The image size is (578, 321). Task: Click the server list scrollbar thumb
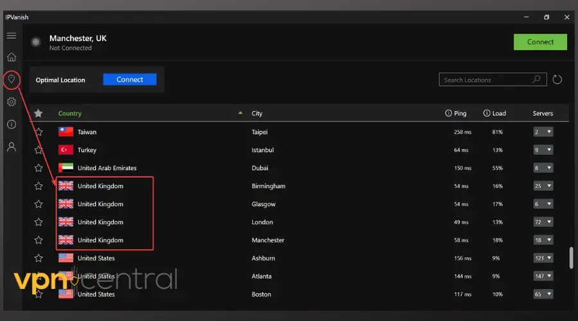point(571,257)
